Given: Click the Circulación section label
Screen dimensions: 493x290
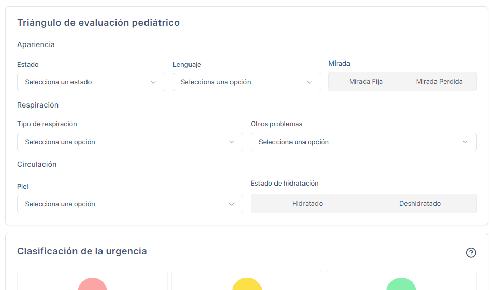Looking at the screenshot, I should point(37,164).
